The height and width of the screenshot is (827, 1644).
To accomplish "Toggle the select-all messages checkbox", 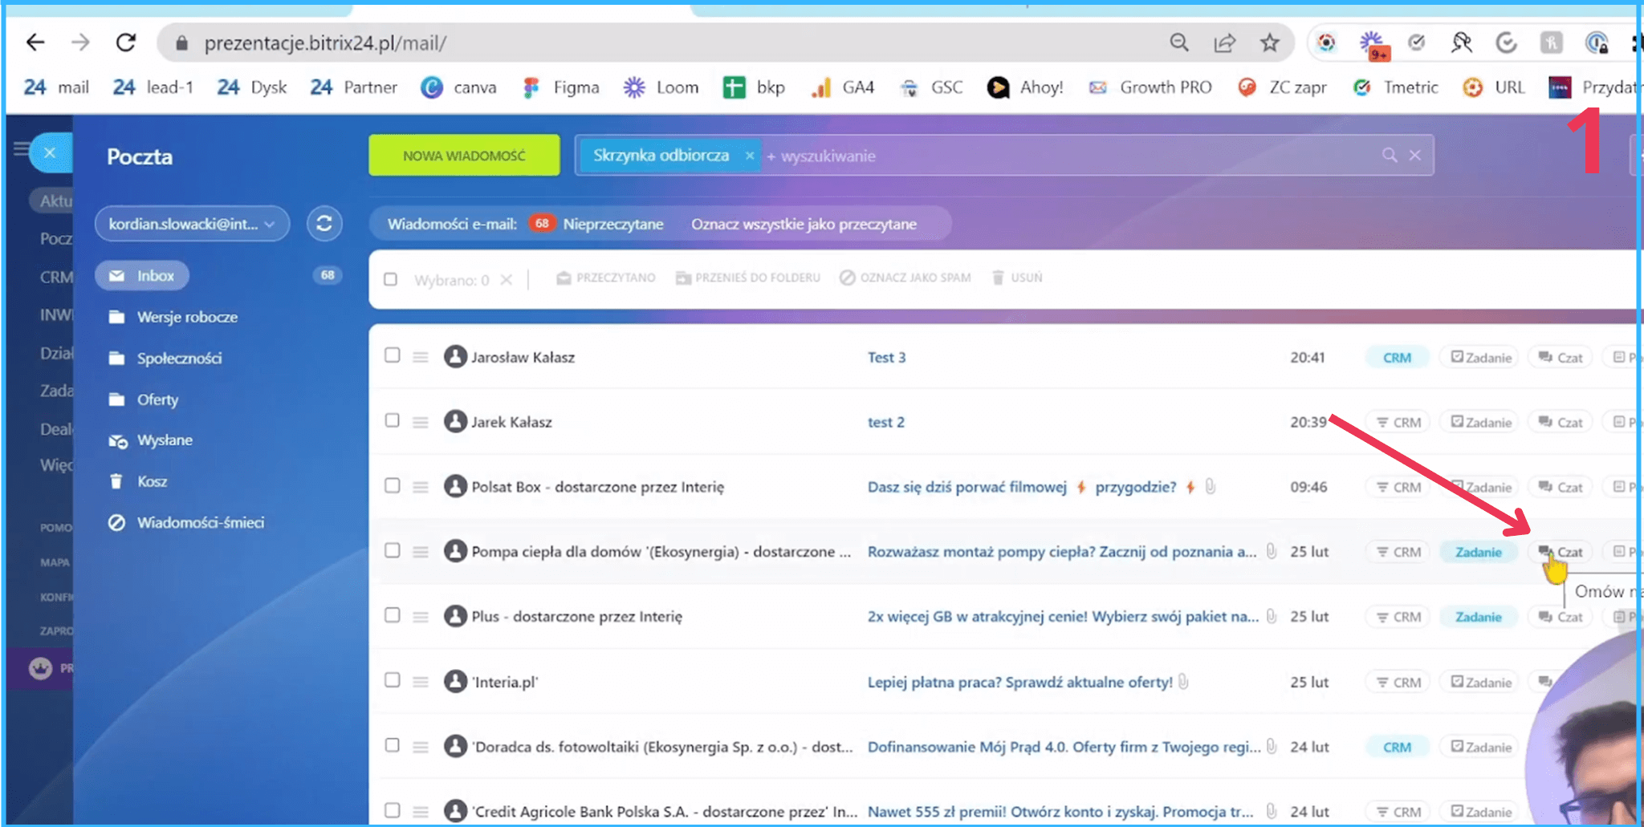I will 391,279.
